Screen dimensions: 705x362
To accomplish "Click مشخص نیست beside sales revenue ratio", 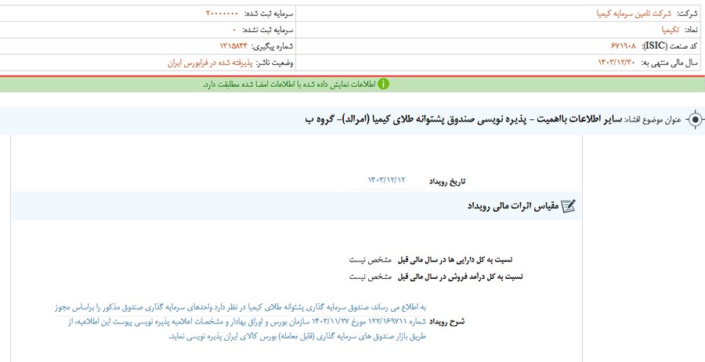I will point(369,276).
